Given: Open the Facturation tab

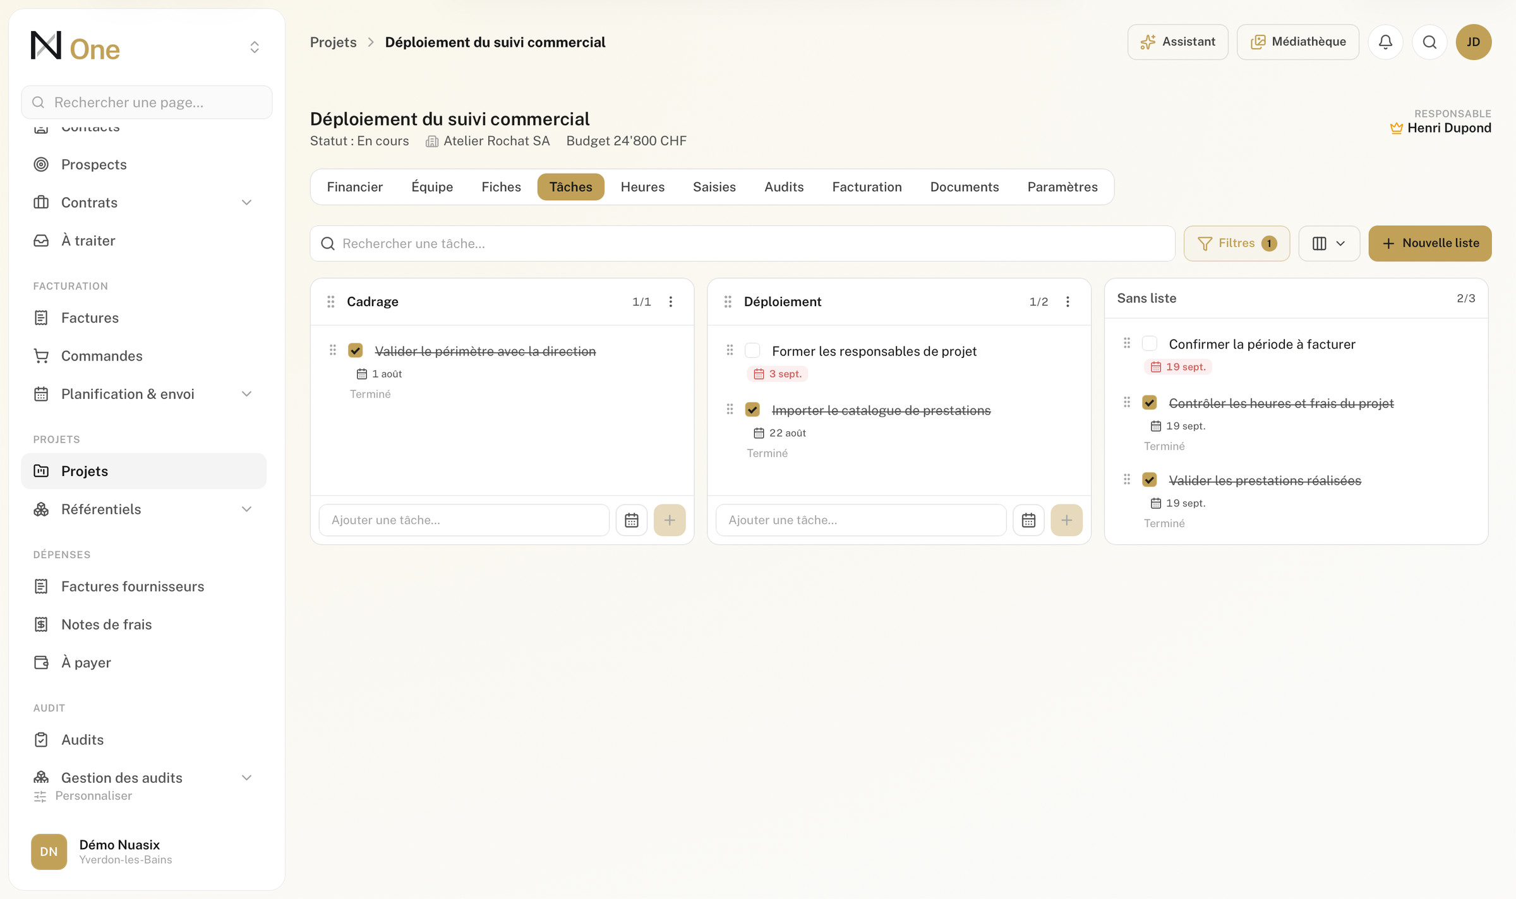Looking at the screenshot, I should (x=867, y=187).
